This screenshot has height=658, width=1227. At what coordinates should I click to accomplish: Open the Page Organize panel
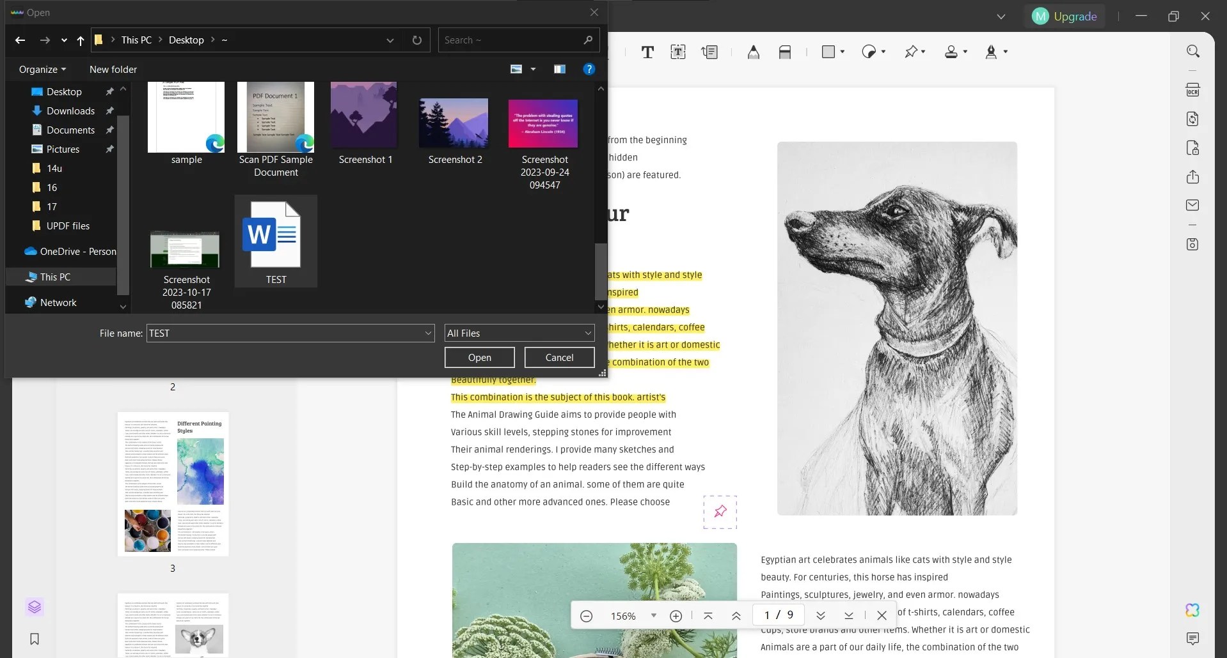coord(35,607)
